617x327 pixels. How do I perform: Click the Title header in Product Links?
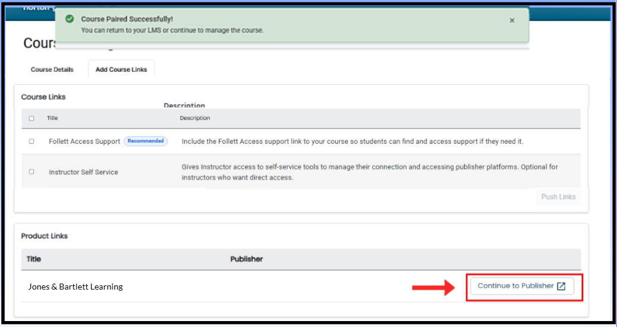34,259
